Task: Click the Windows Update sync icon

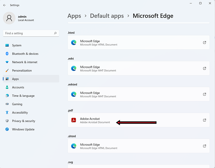Action: click(x=7, y=129)
